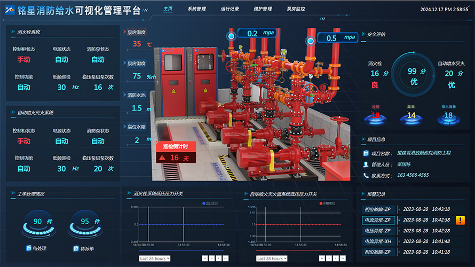Screen dimensions: 475x267
Task: Click the yellow alarm warning icon
Action: pos(460,220)
